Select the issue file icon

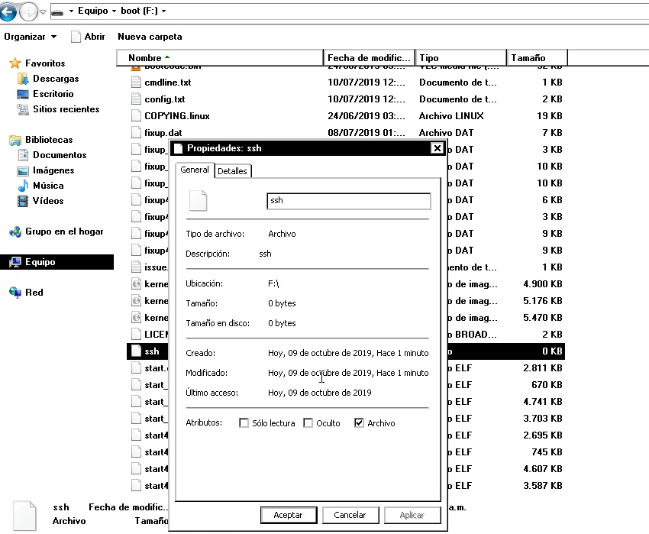point(136,267)
